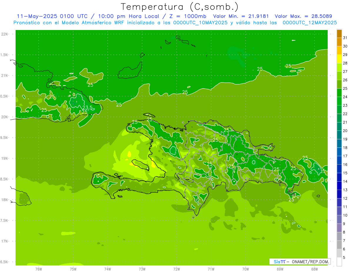Viewport: 353px width, 273px height.
Task: Pick the lime swatch between 27 and 28
Action: (339, 67)
